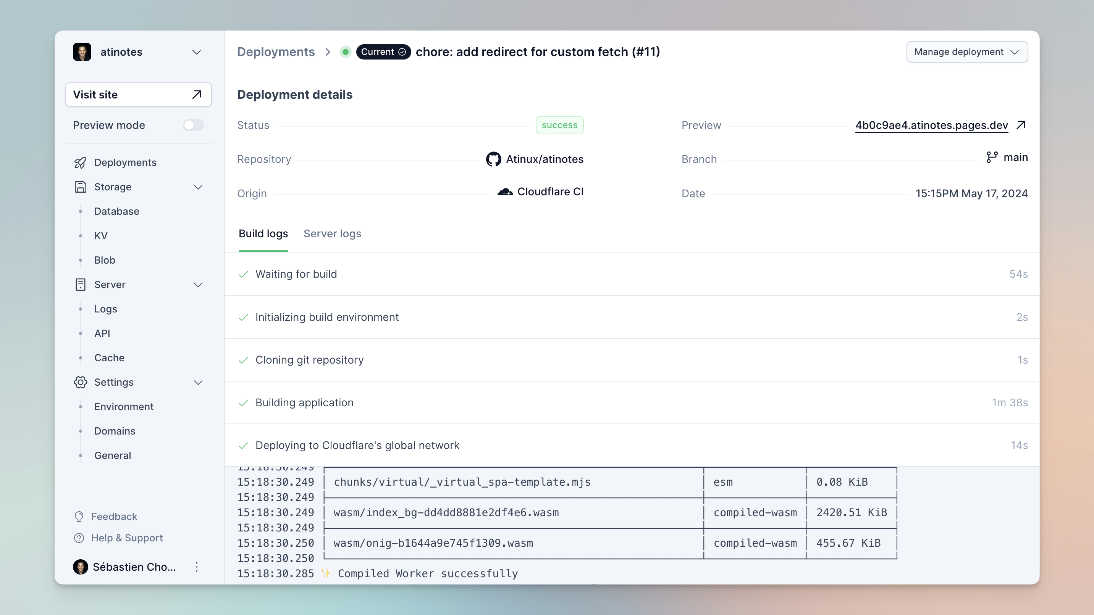Image resolution: width=1094 pixels, height=615 pixels.
Task: Click the Server panel icon in sidebar
Action: (x=81, y=285)
